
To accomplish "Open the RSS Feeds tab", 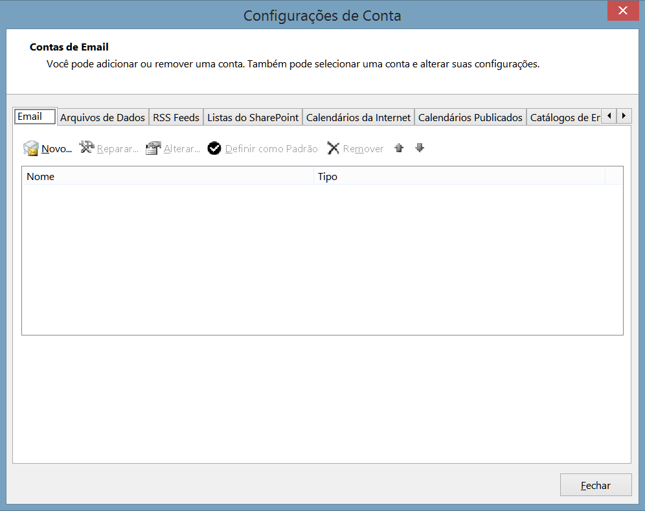I will tap(175, 118).
